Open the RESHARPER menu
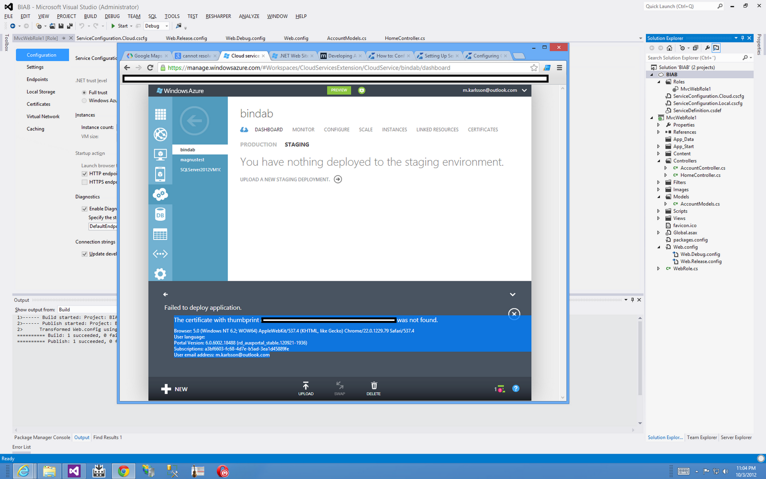Image resolution: width=766 pixels, height=479 pixels. point(218,16)
